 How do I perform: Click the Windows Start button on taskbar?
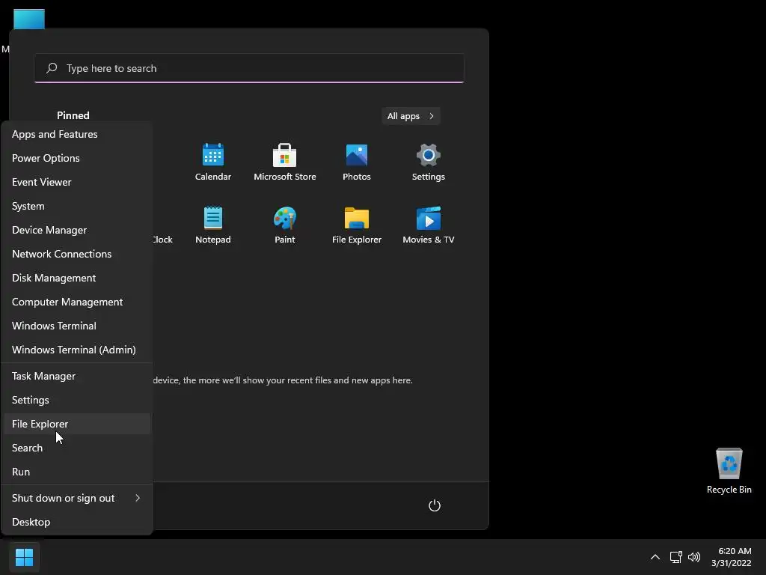(24, 557)
